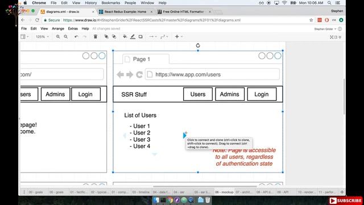Viewport: 364px width, 205px height.
Task: Open the waypoints style dropdown
Action: (x=164, y=36)
